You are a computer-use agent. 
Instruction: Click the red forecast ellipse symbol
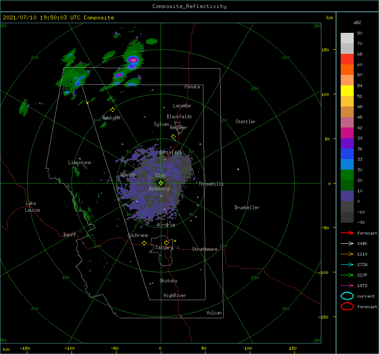tap(347, 306)
